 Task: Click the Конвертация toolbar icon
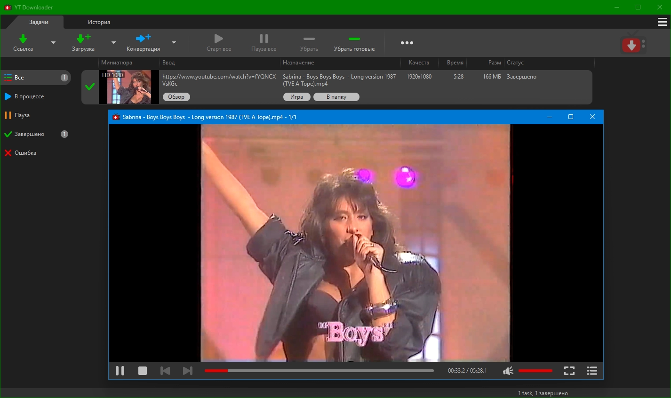coord(143,39)
